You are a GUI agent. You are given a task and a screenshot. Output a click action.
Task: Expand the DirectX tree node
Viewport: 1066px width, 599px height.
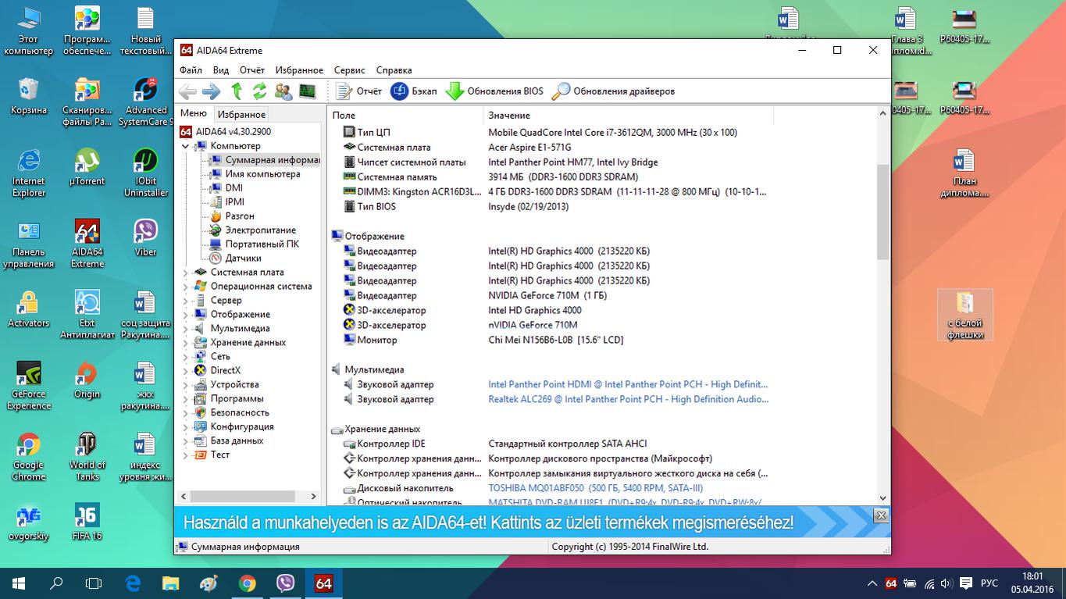(x=185, y=371)
